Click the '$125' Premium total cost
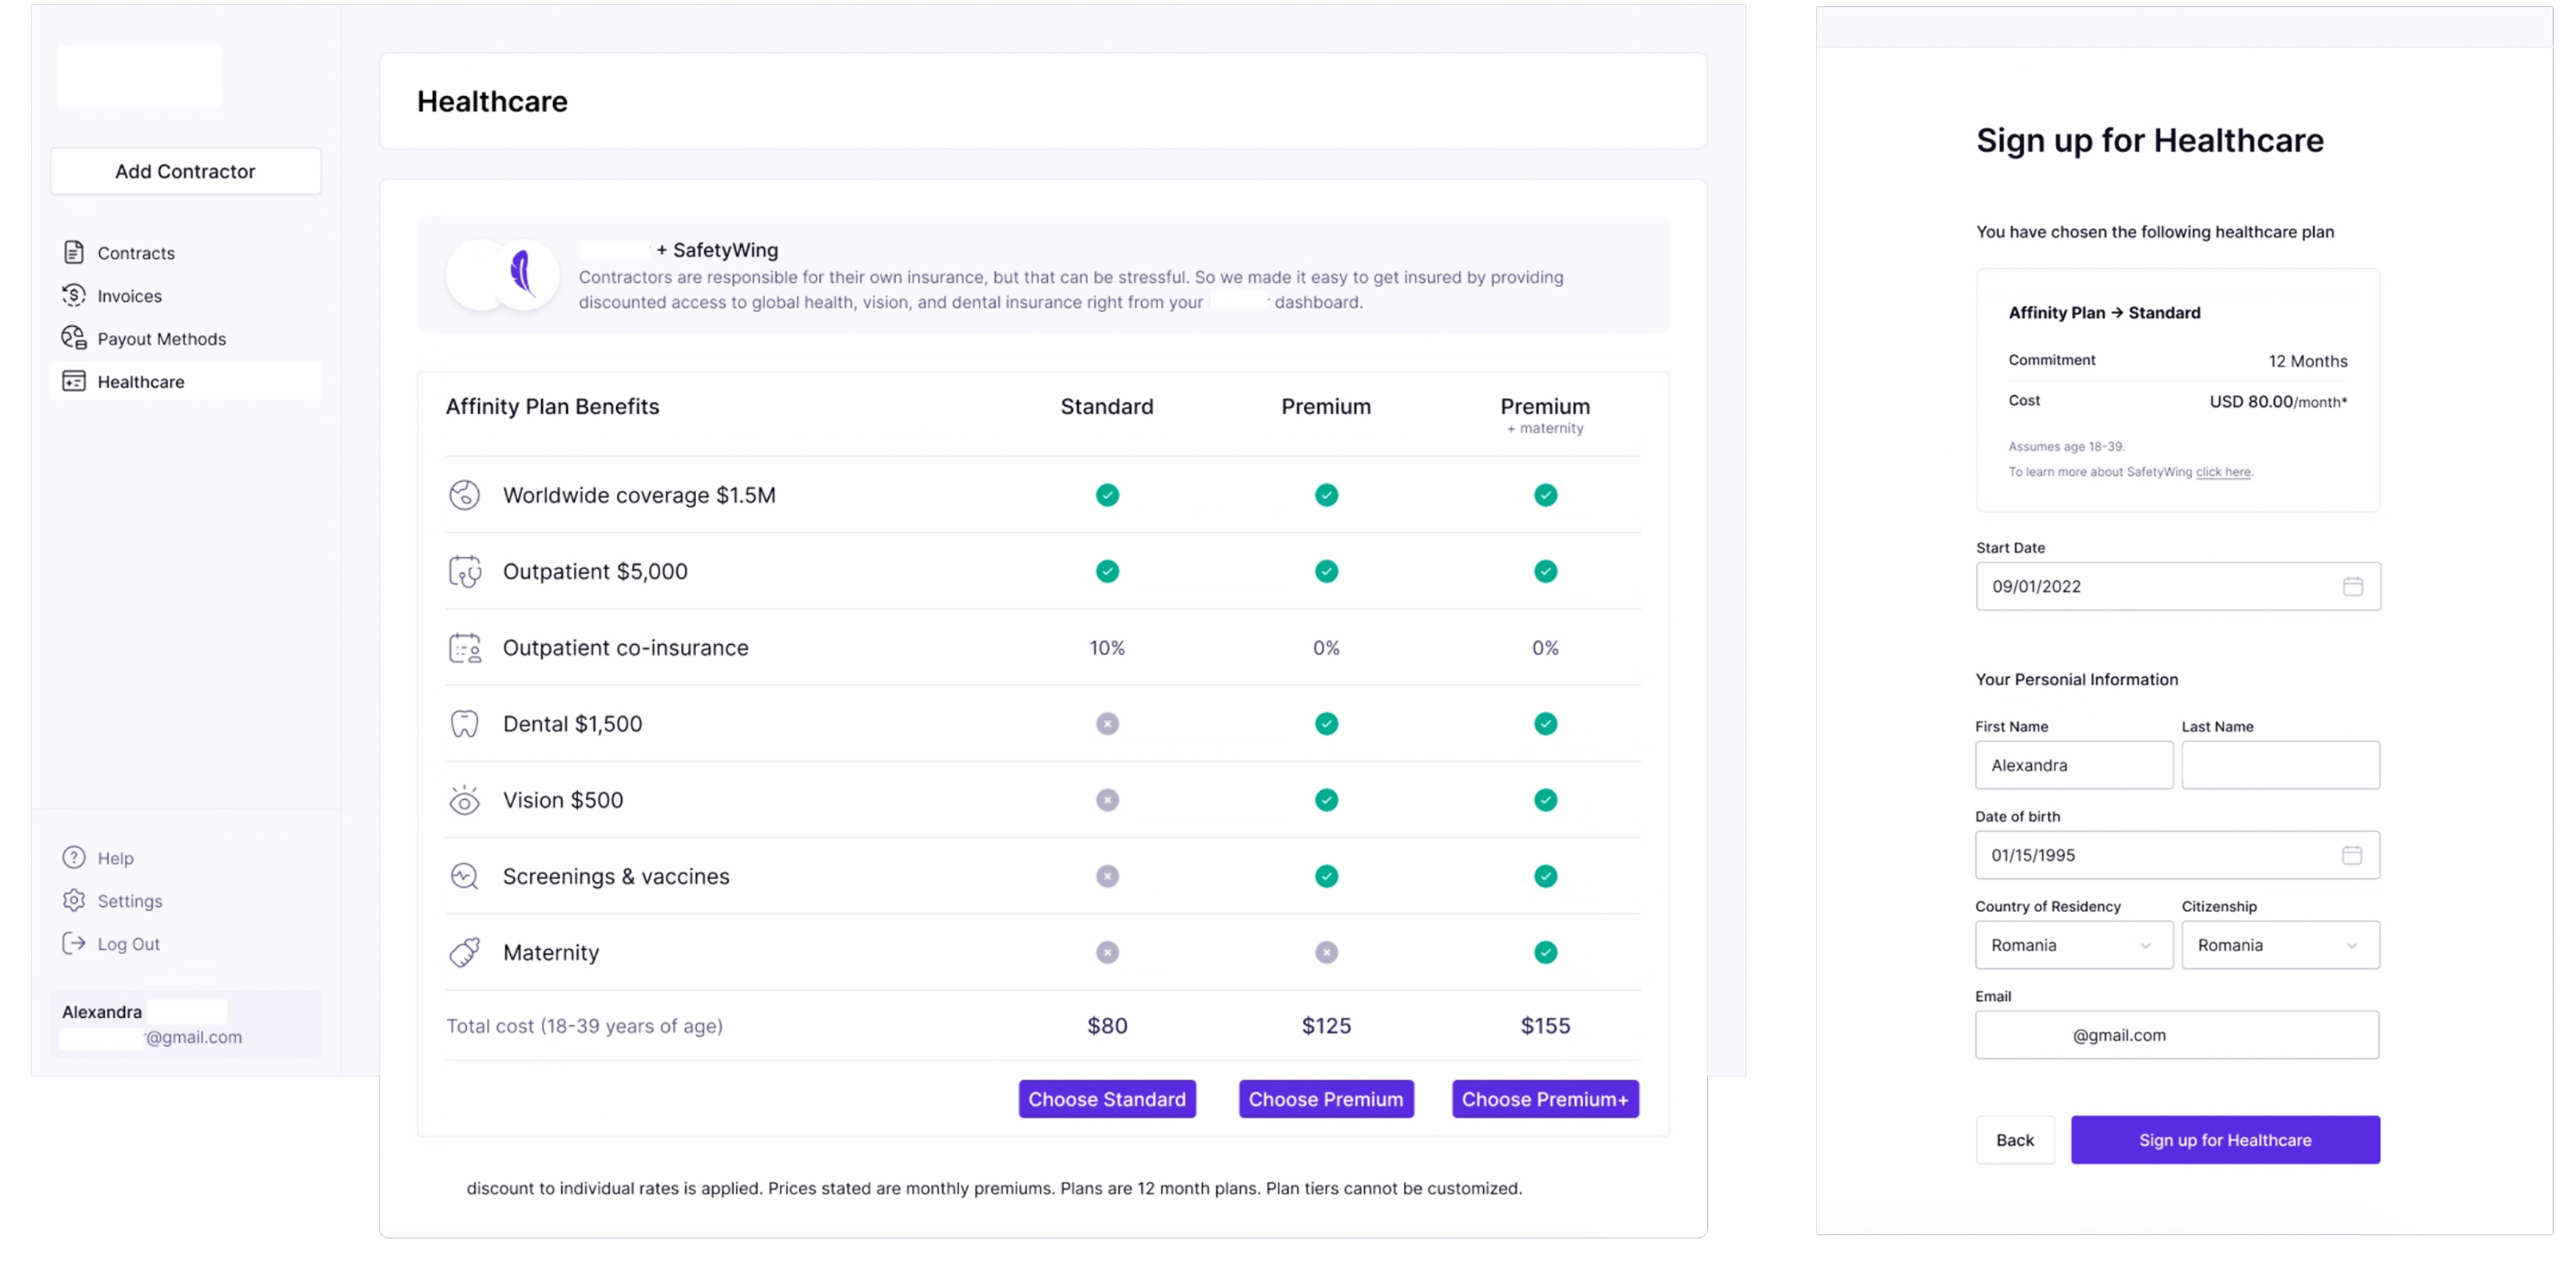2576x1283 pixels. tap(1326, 1025)
